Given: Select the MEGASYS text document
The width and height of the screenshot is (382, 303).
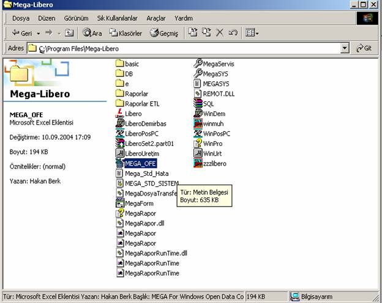Looking at the screenshot, I should pyautogui.click(x=211, y=84).
